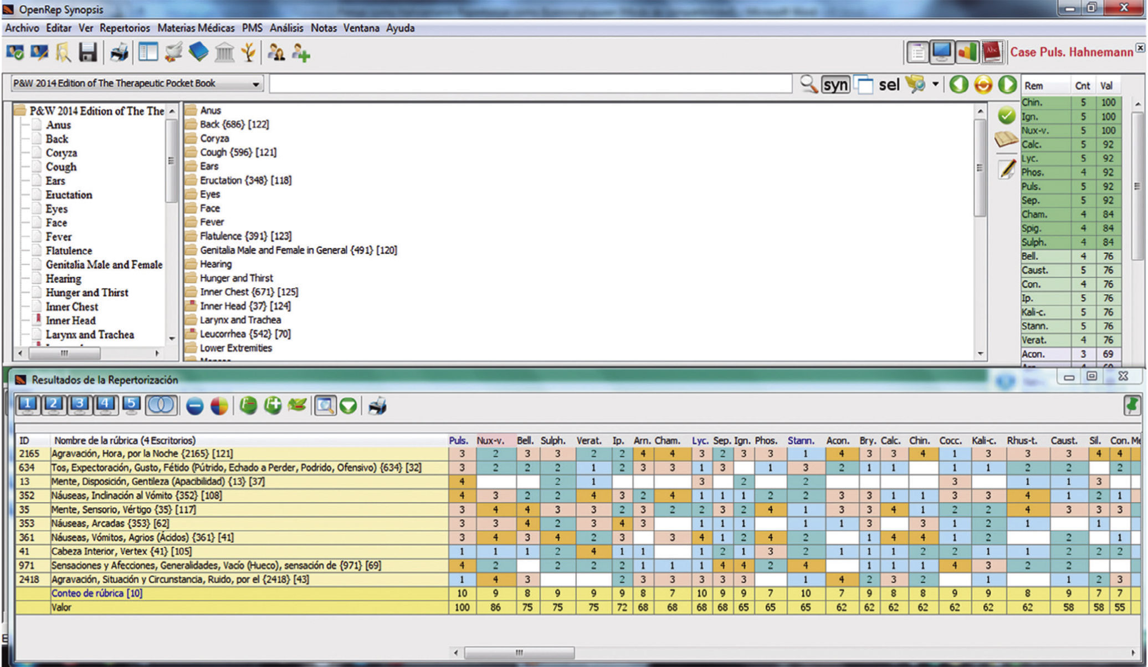Toggle the overlapping circles combine desktops button

coord(161,405)
